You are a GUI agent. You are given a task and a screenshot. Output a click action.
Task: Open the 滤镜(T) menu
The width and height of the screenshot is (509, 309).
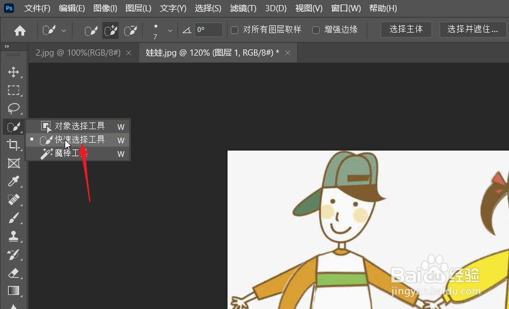pos(243,8)
